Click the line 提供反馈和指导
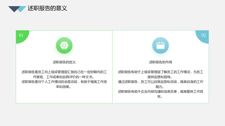This screenshot has height=126, width=225. coord(159,77)
